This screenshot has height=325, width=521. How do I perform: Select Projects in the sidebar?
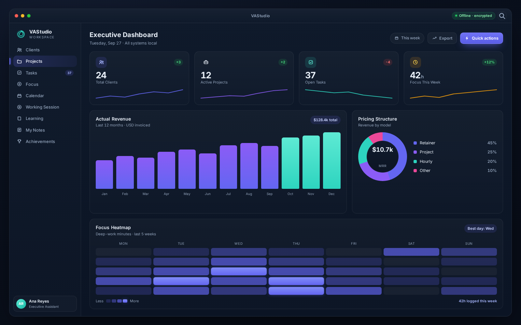[x=45, y=61]
